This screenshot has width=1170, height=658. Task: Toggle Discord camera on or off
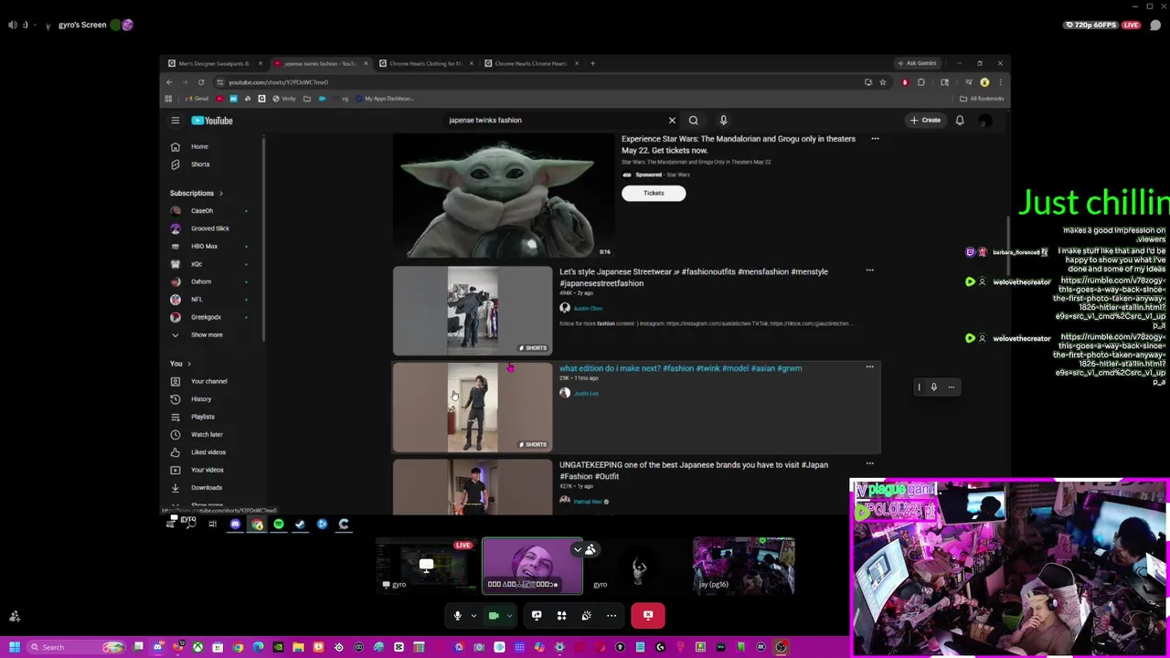(494, 615)
